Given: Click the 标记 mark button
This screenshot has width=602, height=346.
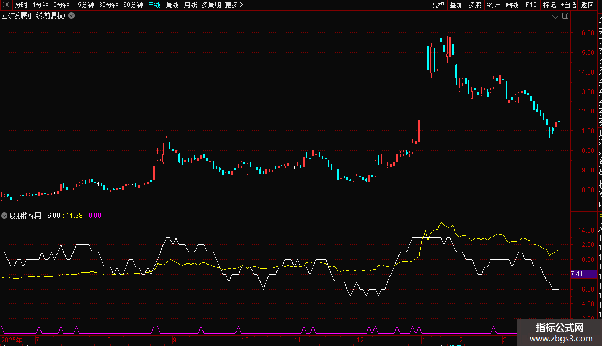Looking at the screenshot, I should click(549, 5).
